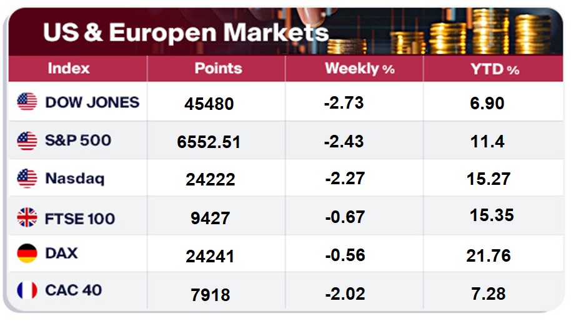
Task: Click the Weekly % column header
Action: pos(359,69)
